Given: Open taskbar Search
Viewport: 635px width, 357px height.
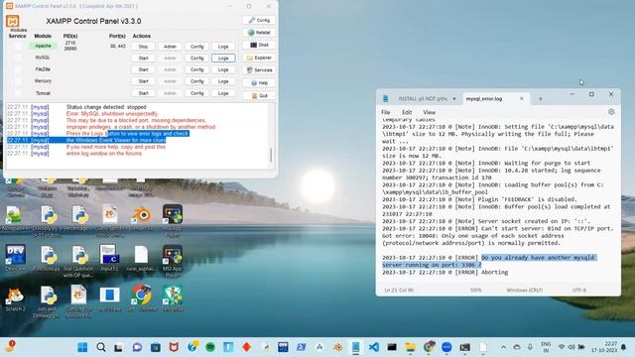Looking at the screenshot, I should pos(101,347).
